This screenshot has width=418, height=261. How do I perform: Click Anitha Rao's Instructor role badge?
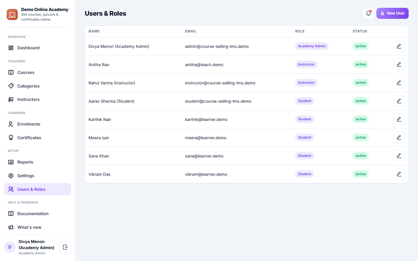coord(306,64)
